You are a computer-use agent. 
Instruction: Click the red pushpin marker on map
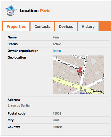[x=80, y=70]
